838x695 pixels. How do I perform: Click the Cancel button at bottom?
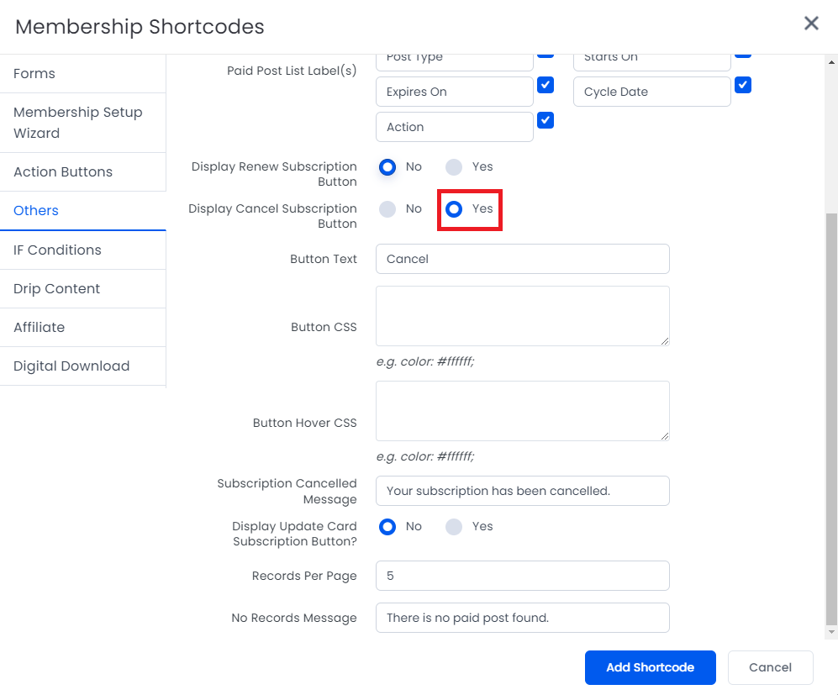point(770,667)
